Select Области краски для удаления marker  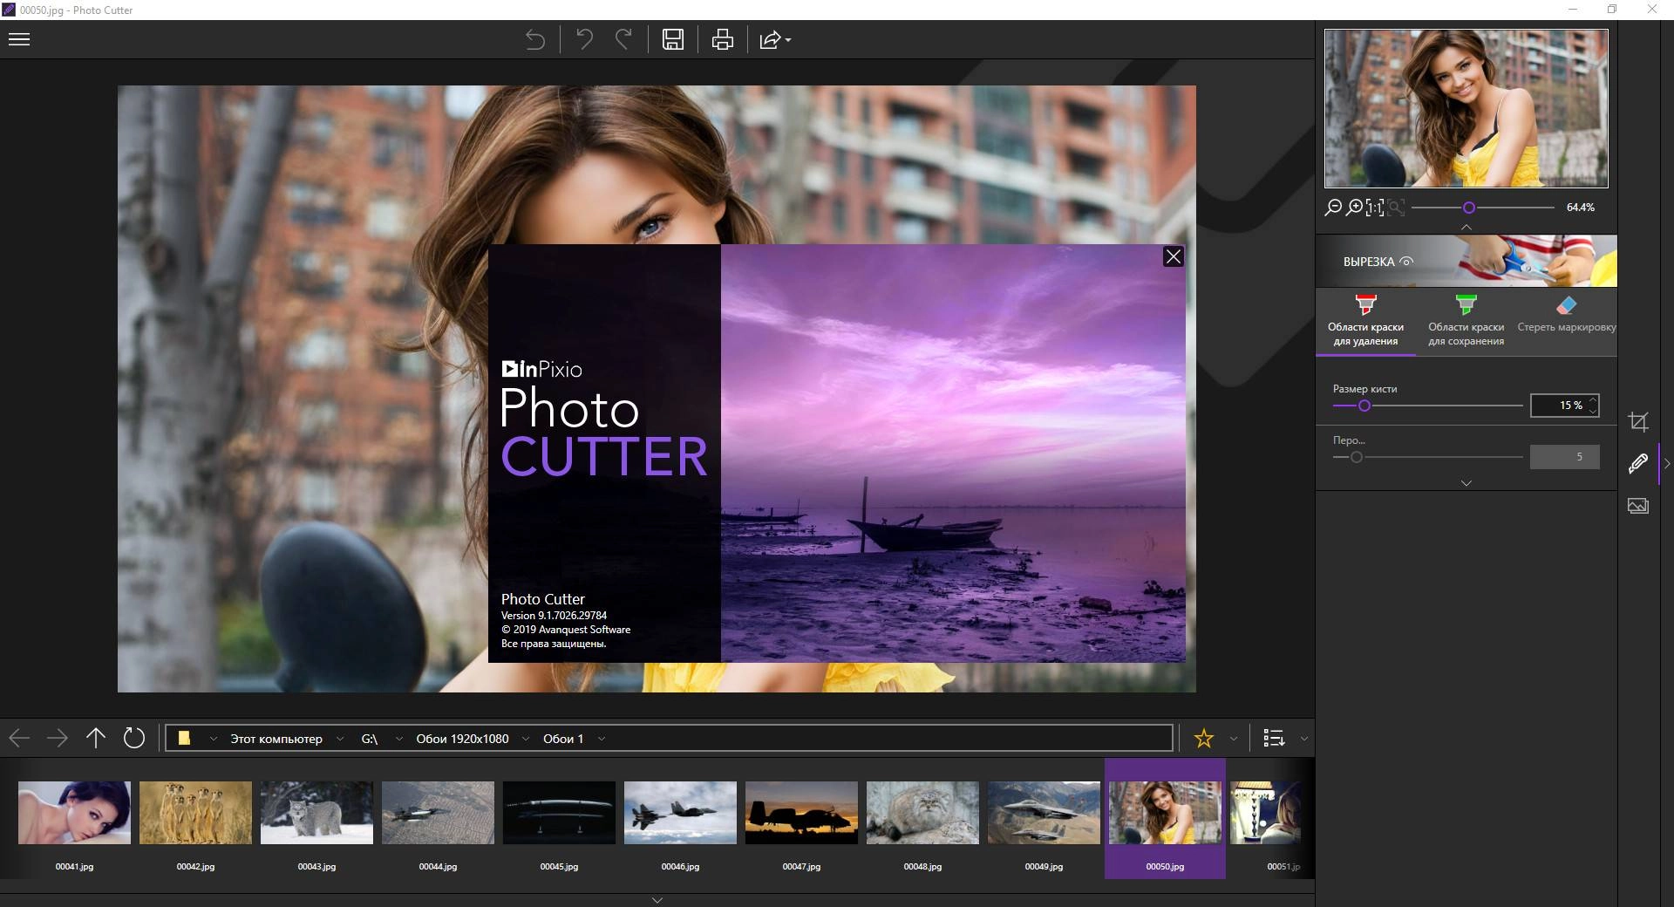pyautogui.click(x=1365, y=322)
